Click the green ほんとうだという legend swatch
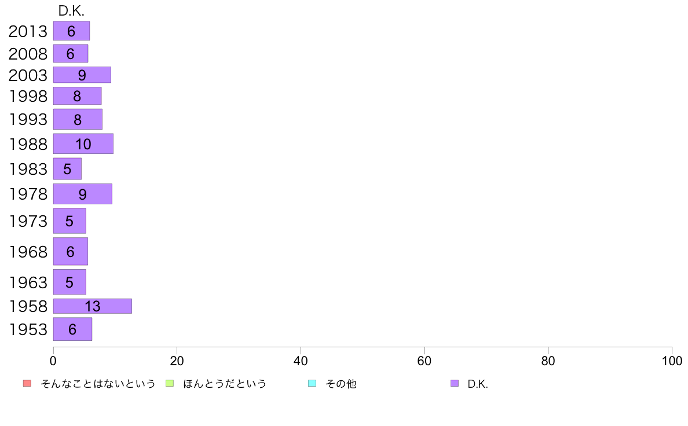688x426 pixels. [x=170, y=383]
